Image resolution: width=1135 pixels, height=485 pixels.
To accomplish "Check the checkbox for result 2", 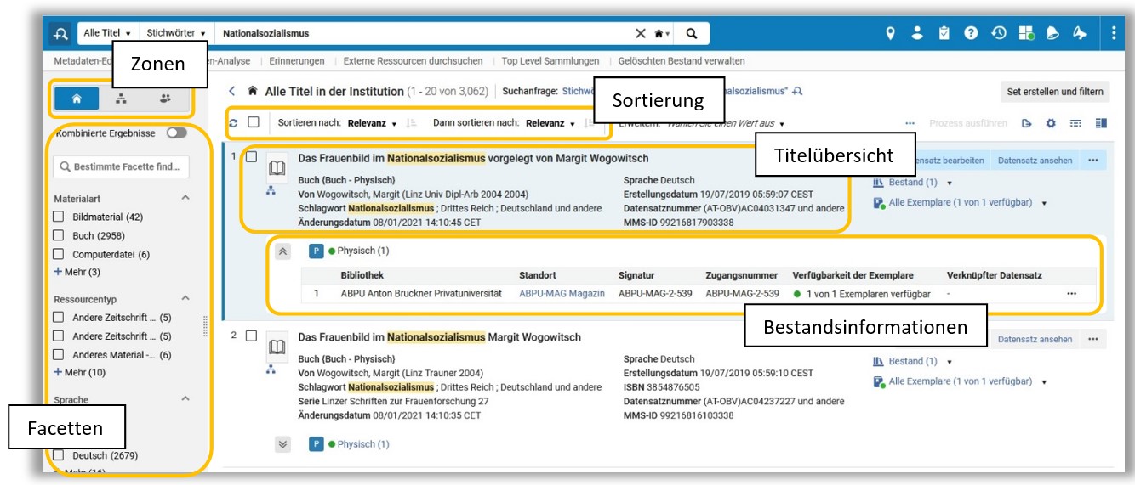I will 251,336.
